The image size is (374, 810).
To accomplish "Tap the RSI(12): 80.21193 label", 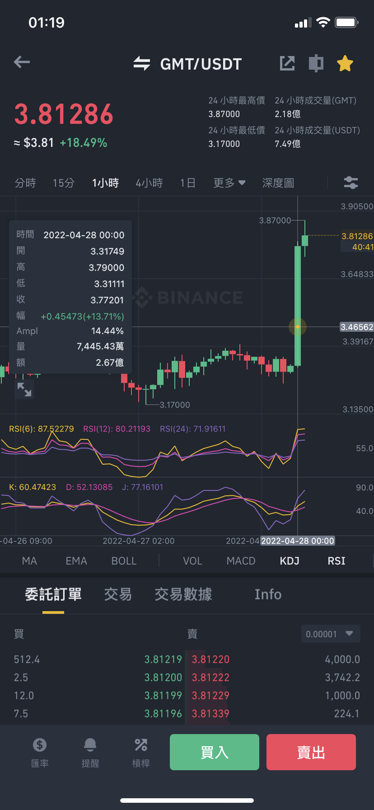I will coord(117,429).
